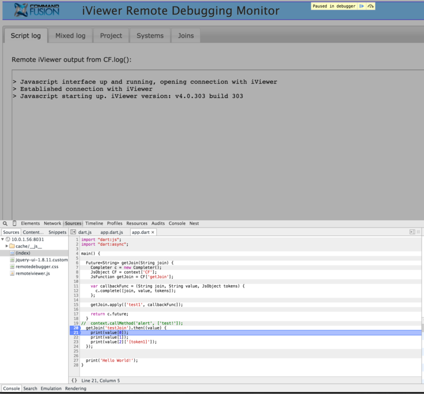Open the Joins tab
This screenshot has width=424, height=394.
(185, 36)
